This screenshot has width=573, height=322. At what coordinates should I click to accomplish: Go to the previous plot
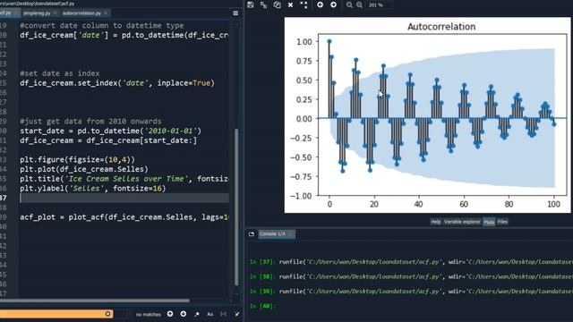point(321,4)
